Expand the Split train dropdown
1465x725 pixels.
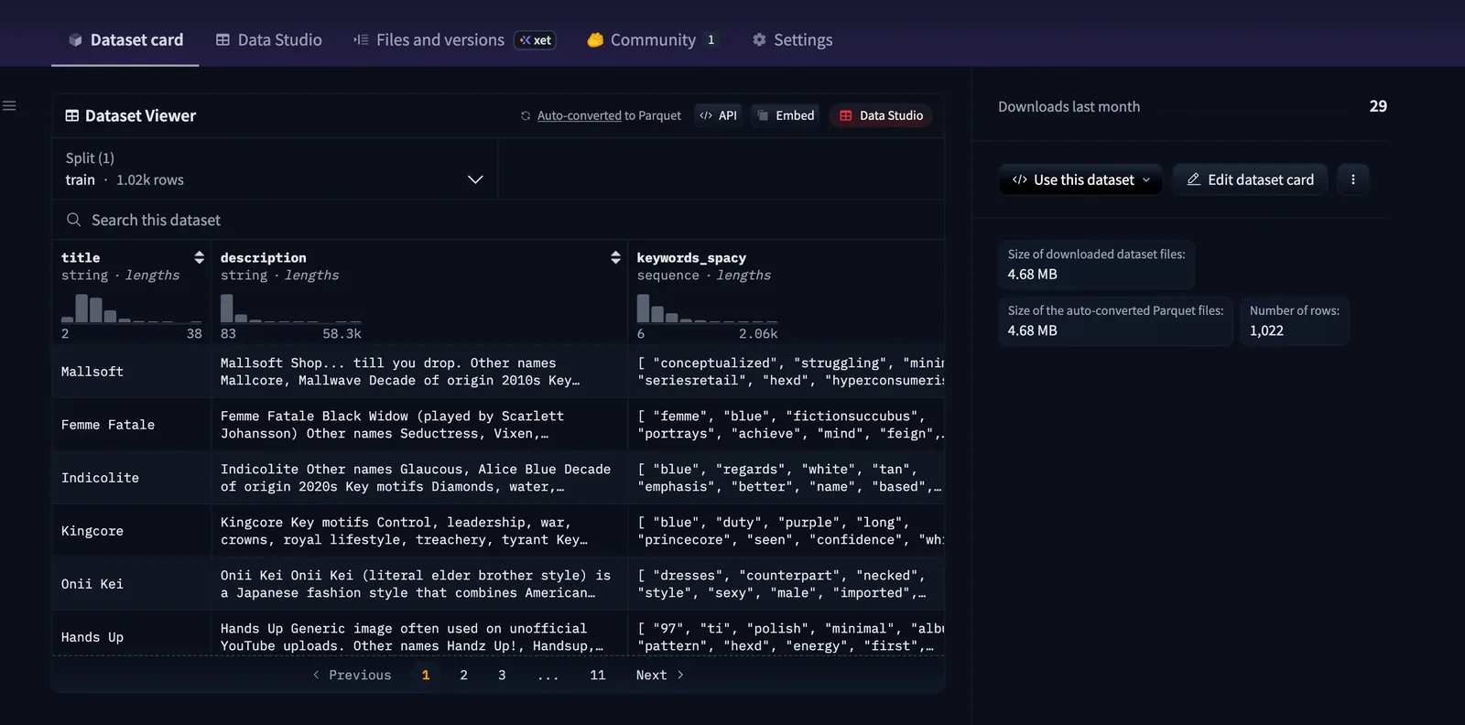tap(275, 169)
